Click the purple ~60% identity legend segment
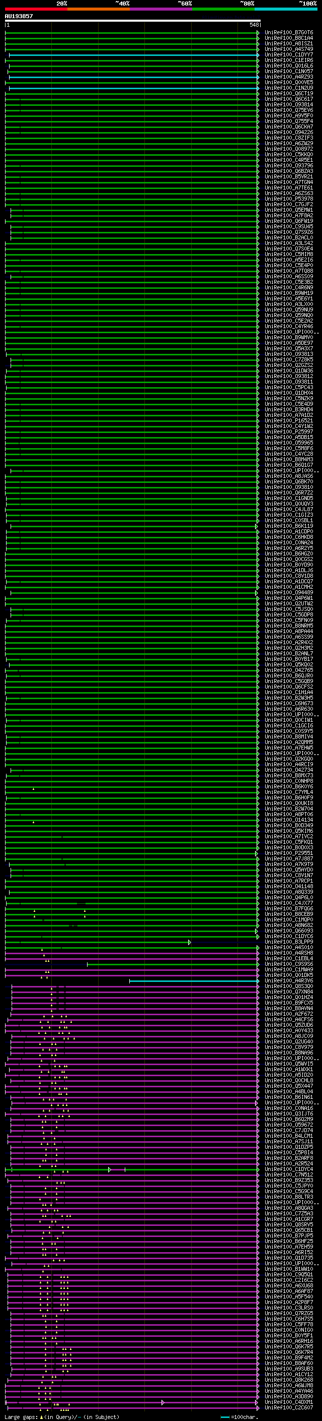Image resolution: width=322 pixels, height=1421 pixels. point(160,9)
